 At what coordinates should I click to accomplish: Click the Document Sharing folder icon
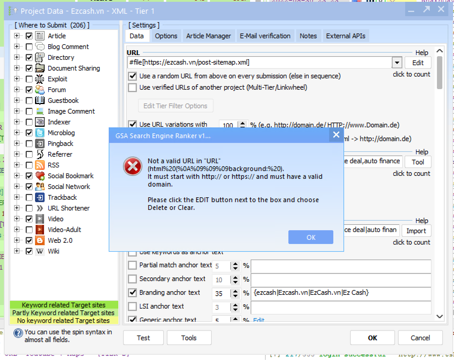point(40,68)
